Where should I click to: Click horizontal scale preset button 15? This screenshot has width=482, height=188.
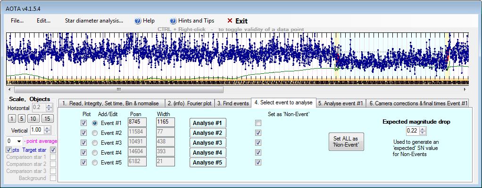[x=47, y=119]
